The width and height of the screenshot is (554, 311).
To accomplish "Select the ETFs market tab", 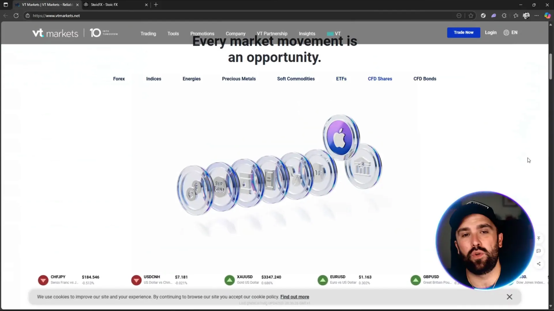I will (341, 79).
